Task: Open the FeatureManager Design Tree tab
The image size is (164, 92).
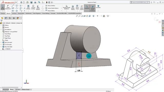Action: click(2, 18)
